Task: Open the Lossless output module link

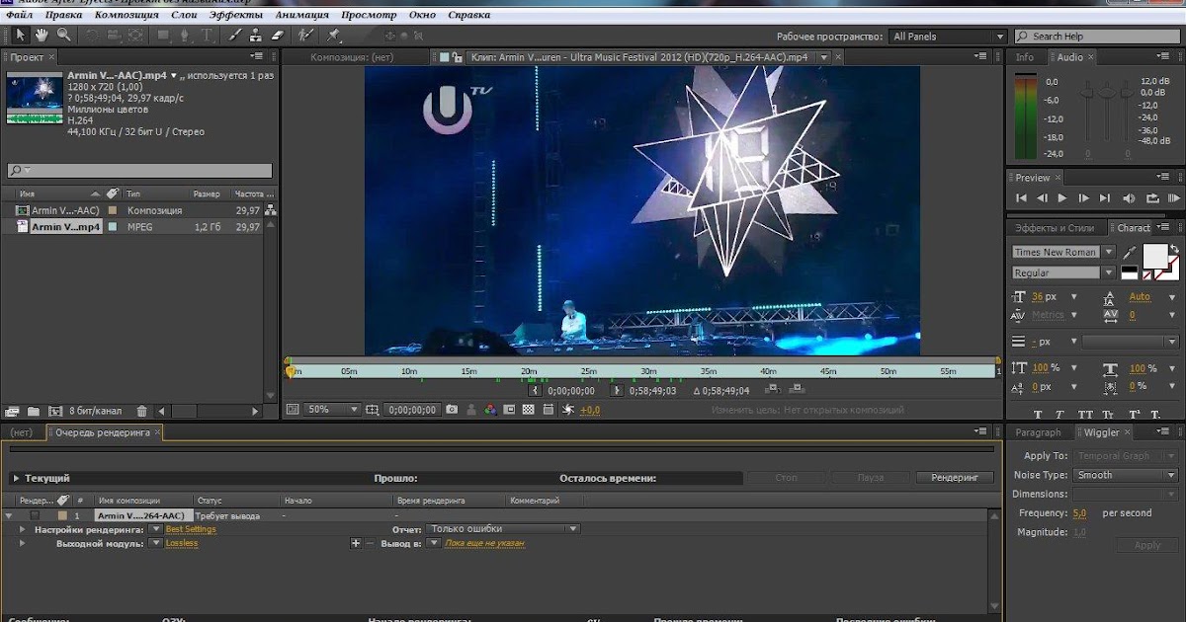Action: 182,543
